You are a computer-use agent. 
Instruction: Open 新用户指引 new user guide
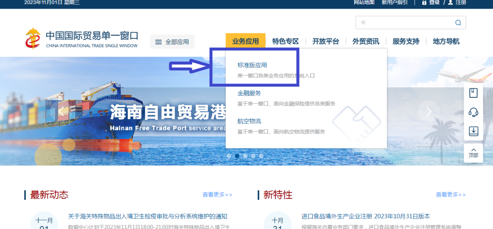[394, 3]
